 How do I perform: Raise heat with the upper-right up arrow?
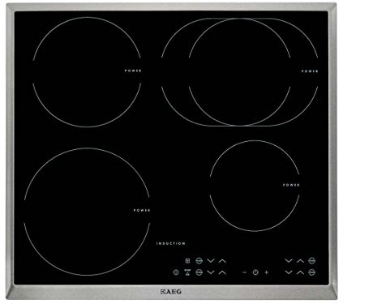pos(300,261)
